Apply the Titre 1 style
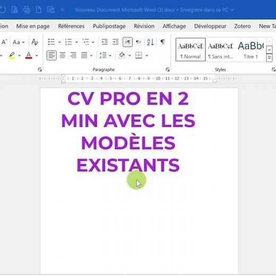This screenshot has width=276, height=276. [251, 49]
